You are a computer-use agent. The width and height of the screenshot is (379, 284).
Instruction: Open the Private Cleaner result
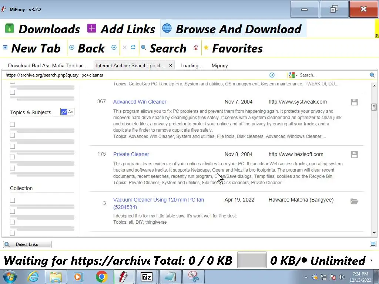click(131, 154)
